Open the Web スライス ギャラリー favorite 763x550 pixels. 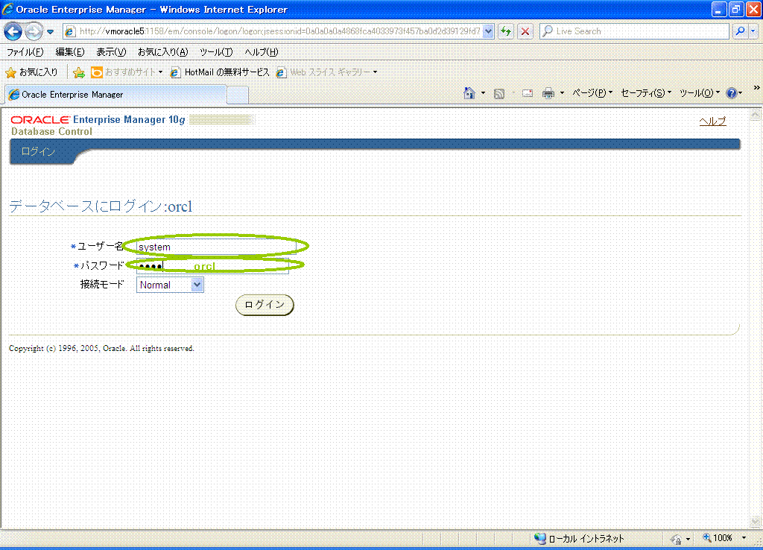click(x=326, y=72)
